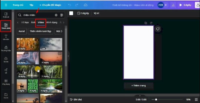Open the Ứng dụng apps panel

(x=6, y=82)
